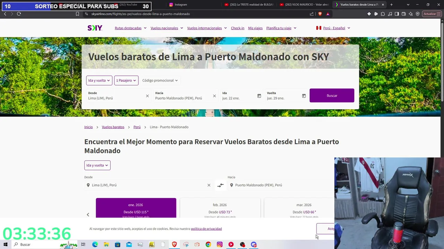Select ene. 2026 month card
The height and width of the screenshot is (249, 444).
click(x=136, y=208)
